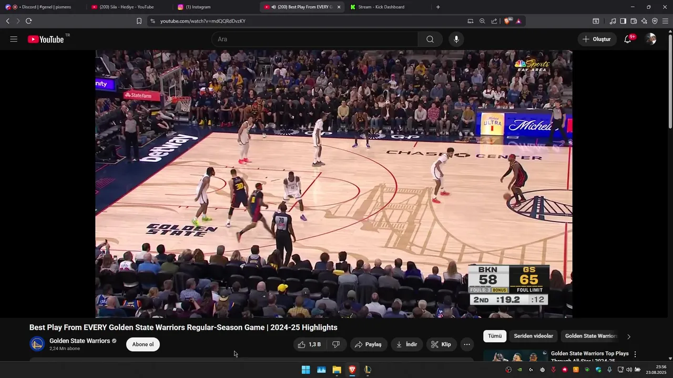Screen dimensions: 673x378
Task: Share this page via address bar share icon
Action: tap(494, 21)
